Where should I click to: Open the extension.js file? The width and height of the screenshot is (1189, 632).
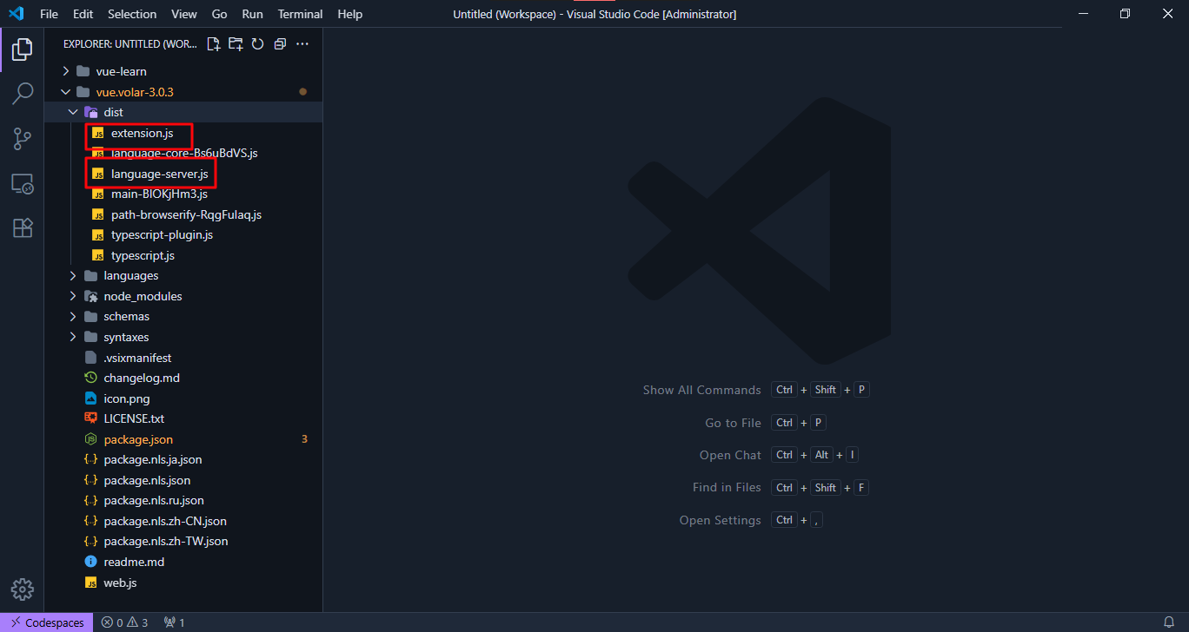click(x=142, y=133)
